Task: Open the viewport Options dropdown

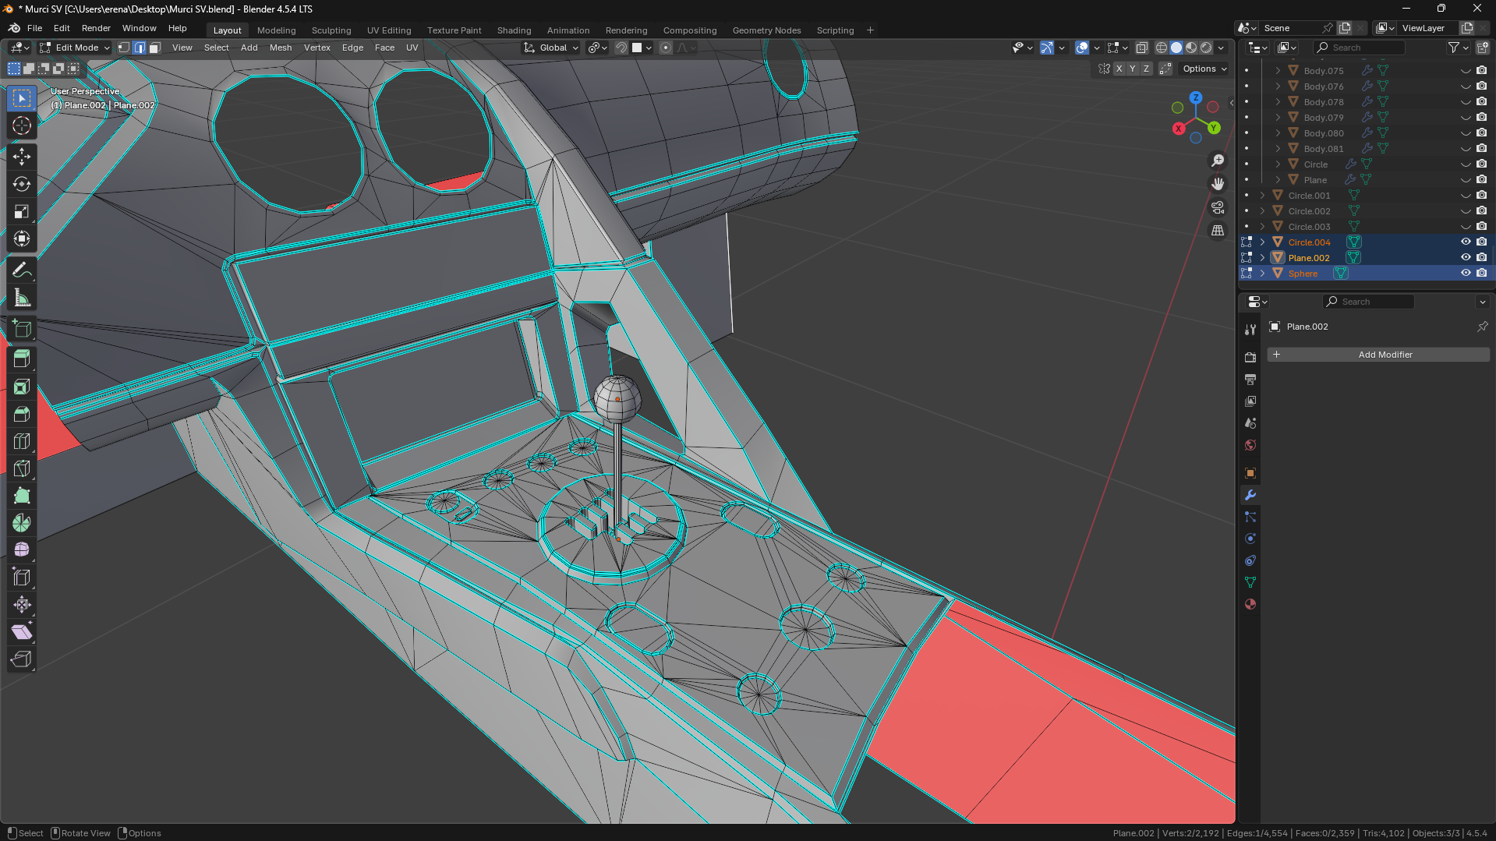Action: click(x=1204, y=69)
